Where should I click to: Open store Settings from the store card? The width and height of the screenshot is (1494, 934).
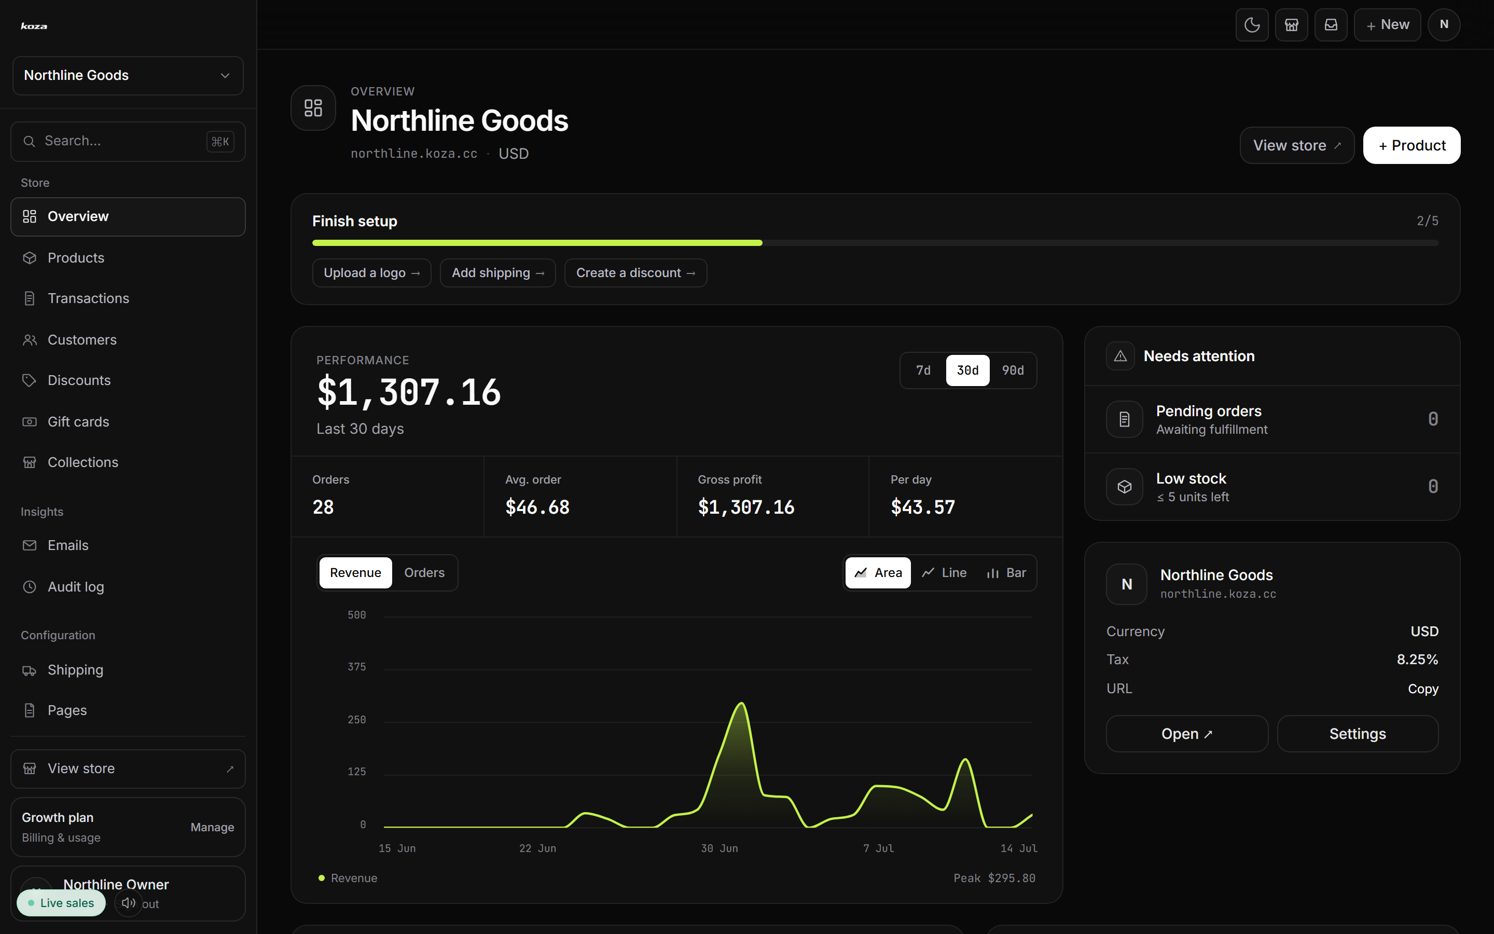[1358, 734]
